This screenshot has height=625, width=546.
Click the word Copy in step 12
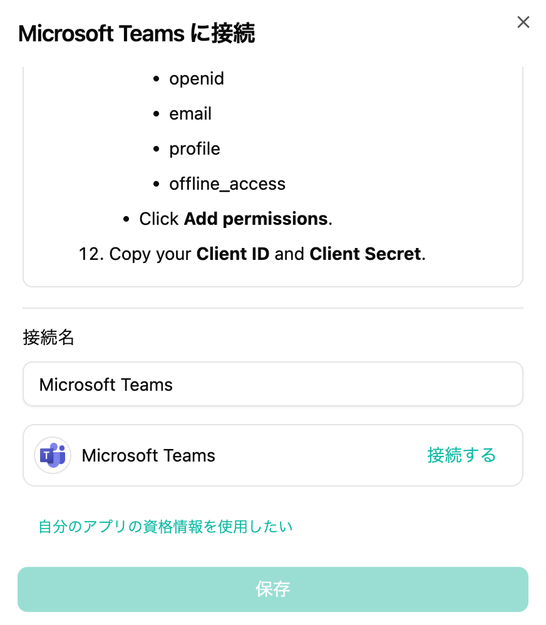click(x=130, y=254)
